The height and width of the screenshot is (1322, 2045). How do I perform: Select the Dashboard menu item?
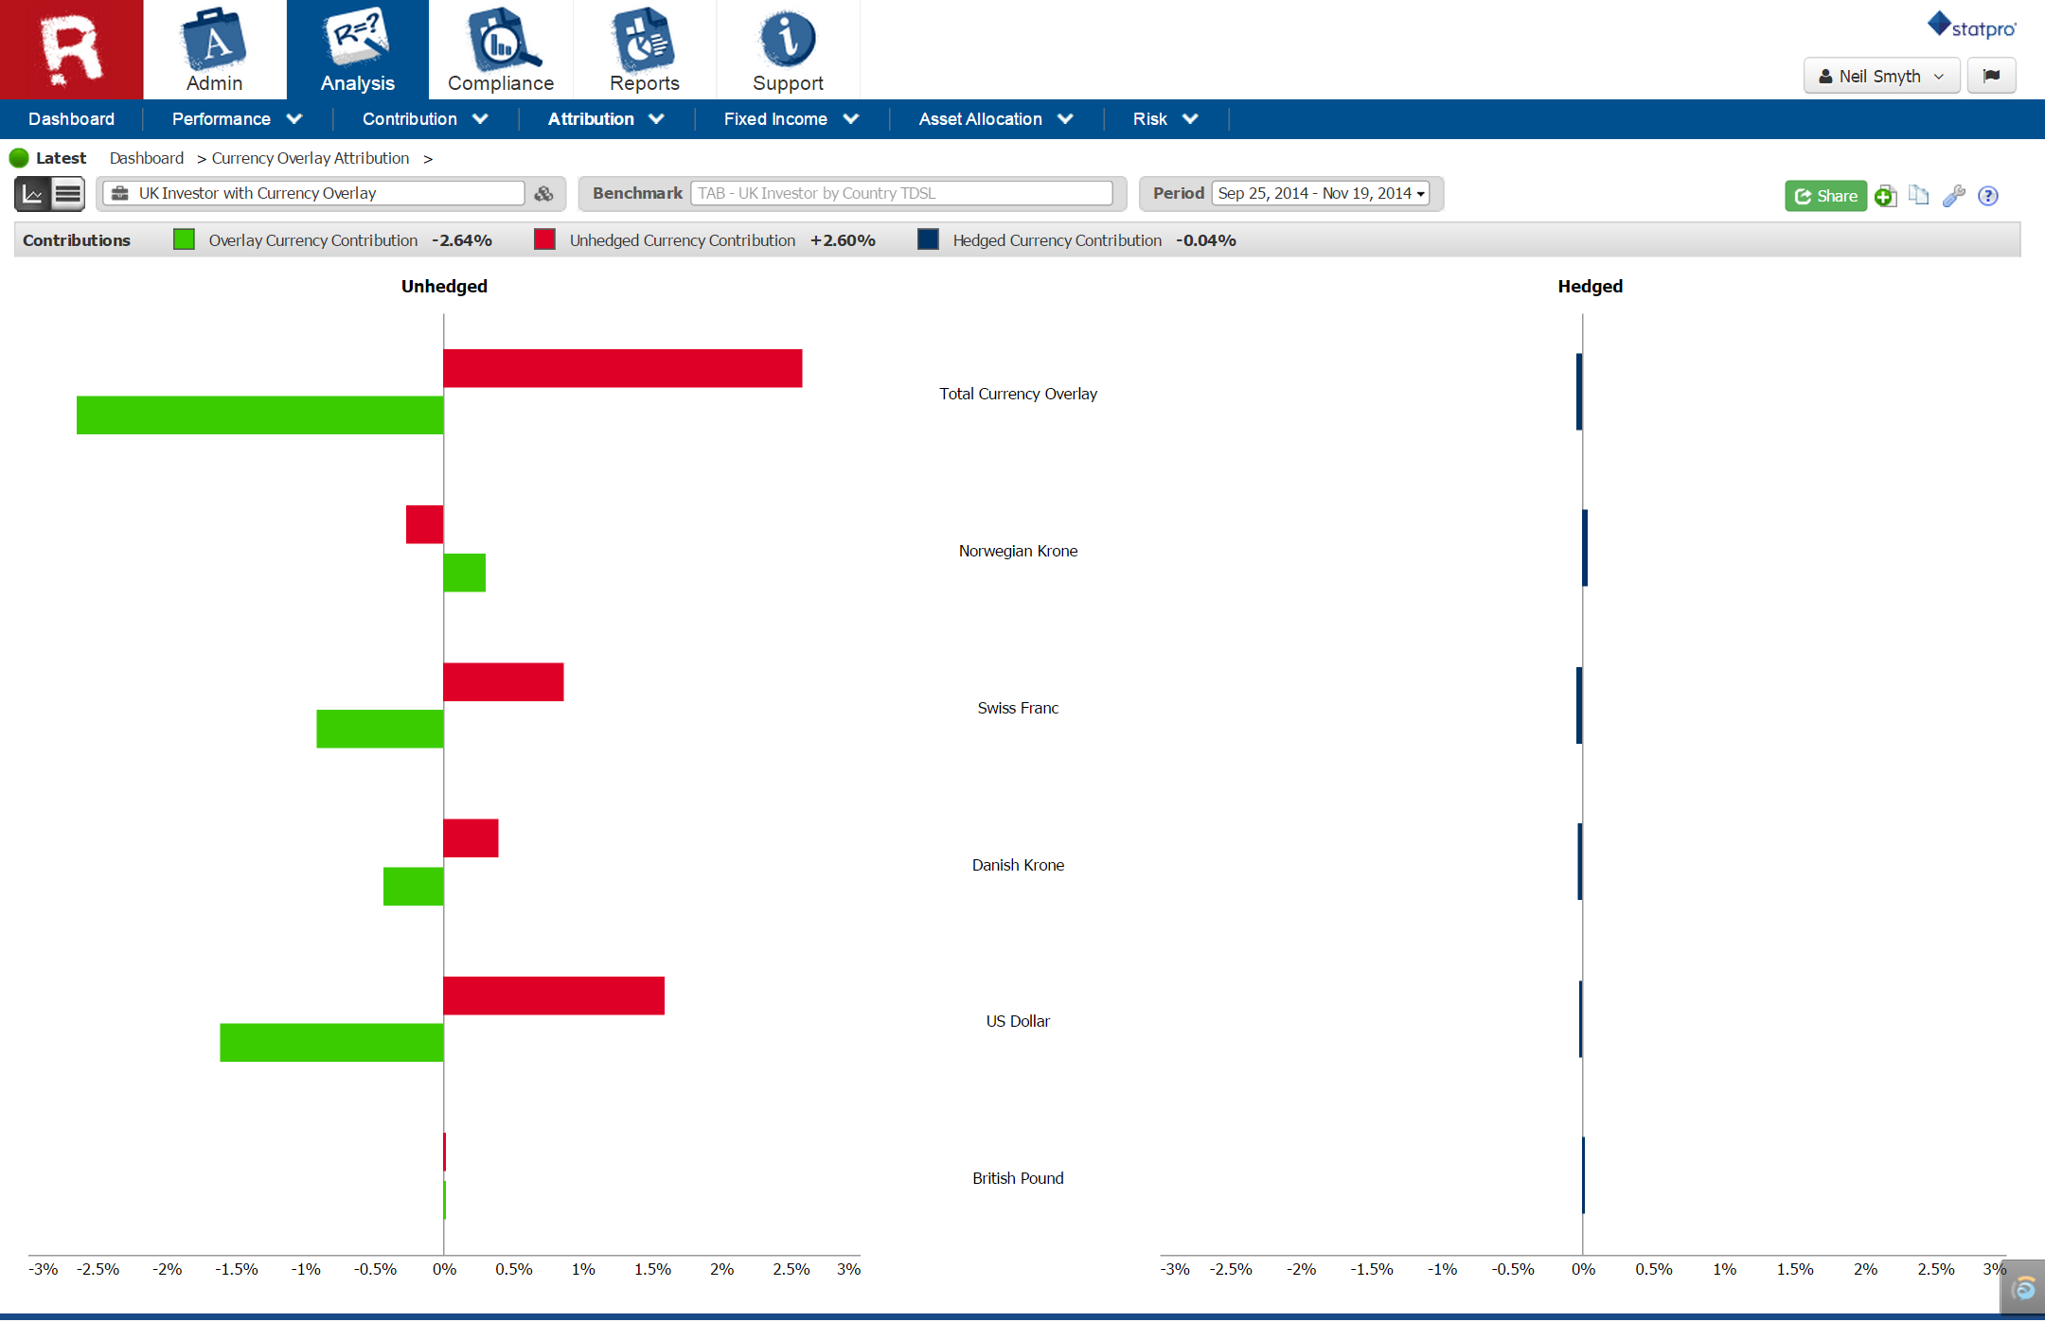tap(71, 119)
